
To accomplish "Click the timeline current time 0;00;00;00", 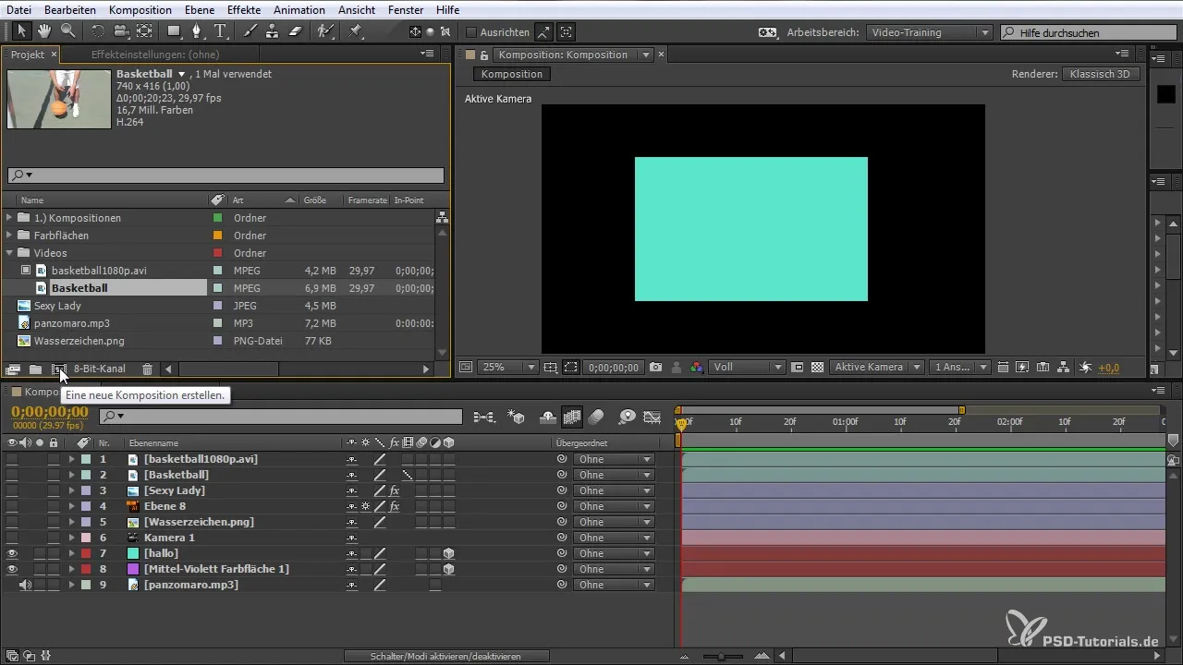I will (50, 412).
